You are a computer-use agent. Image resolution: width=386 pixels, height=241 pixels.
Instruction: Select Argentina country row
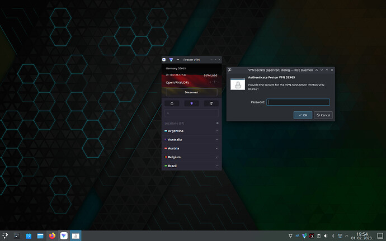(x=191, y=131)
